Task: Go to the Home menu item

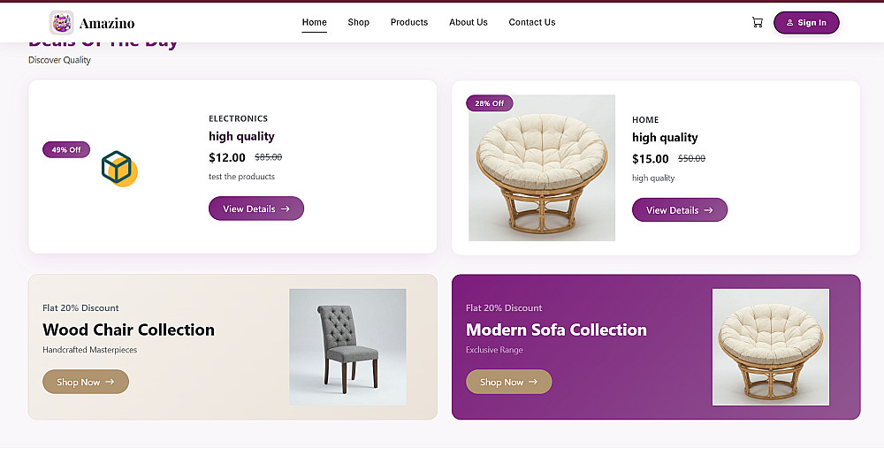Action: point(314,22)
